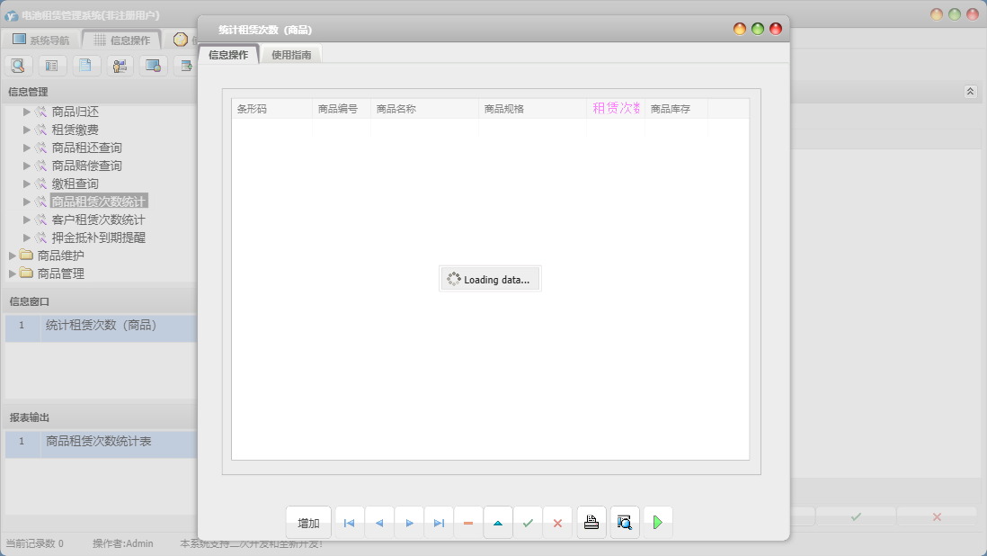
Task: Click the orange minus delete record icon
Action: click(x=468, y=523)
